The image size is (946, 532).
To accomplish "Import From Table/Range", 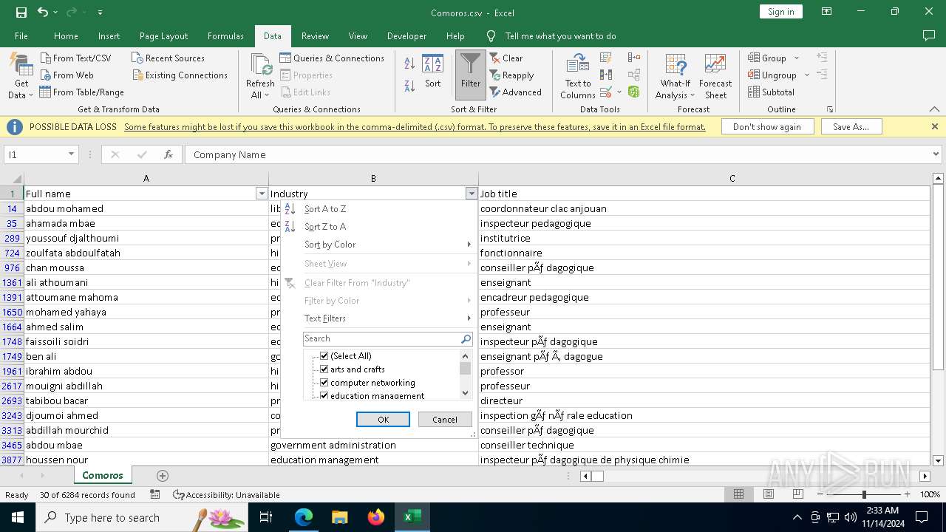I will pos(81,92).
